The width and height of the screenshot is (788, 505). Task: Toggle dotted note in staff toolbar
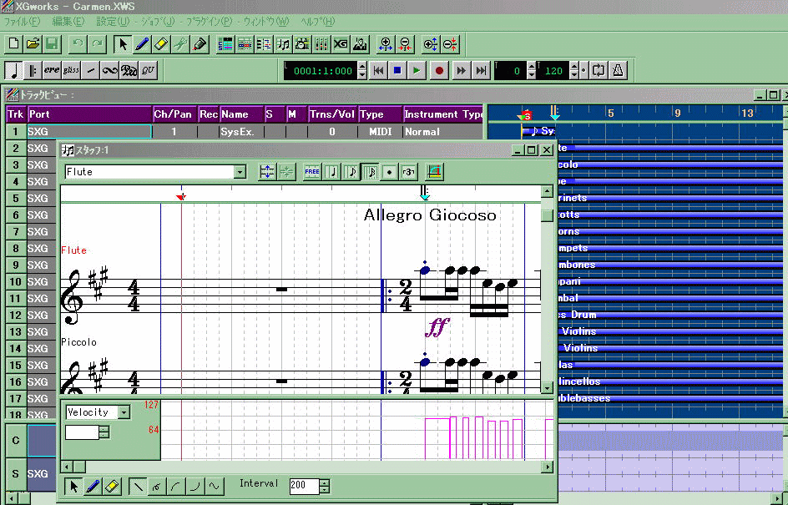coord(390,172)
